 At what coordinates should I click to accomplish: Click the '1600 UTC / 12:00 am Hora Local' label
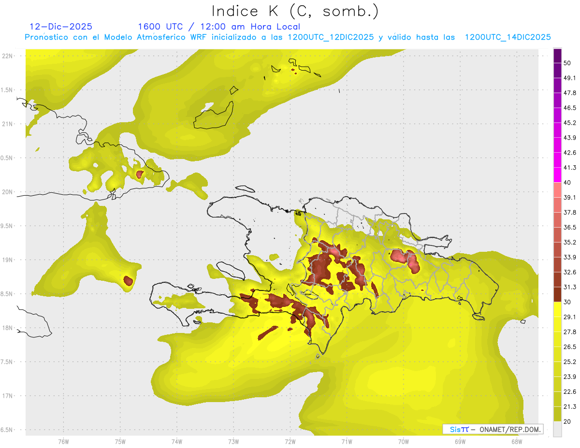[x=219, y=27]
